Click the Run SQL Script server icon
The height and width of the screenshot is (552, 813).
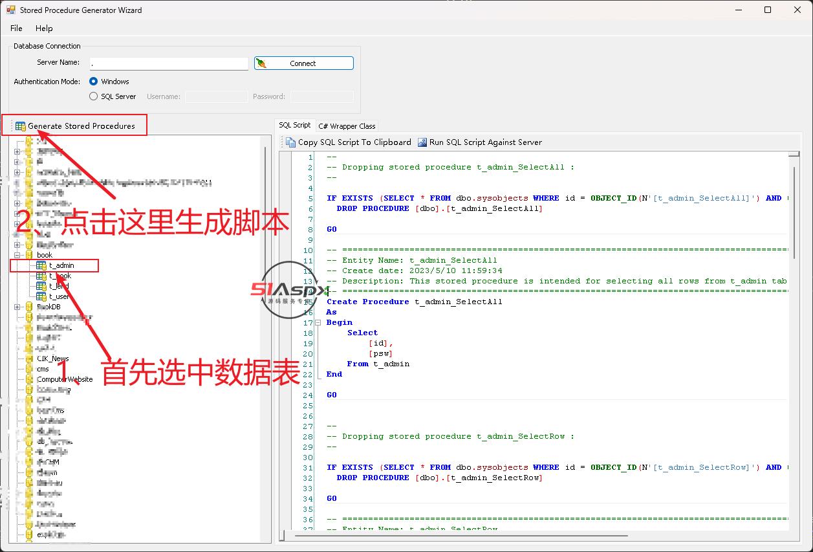point(422,142)
